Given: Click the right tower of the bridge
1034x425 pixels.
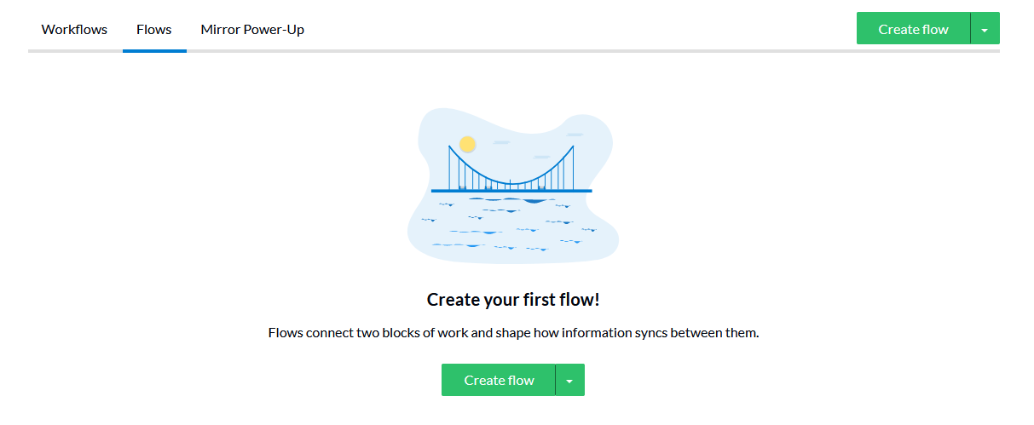Looking at the screenshot, I should 573,168.
